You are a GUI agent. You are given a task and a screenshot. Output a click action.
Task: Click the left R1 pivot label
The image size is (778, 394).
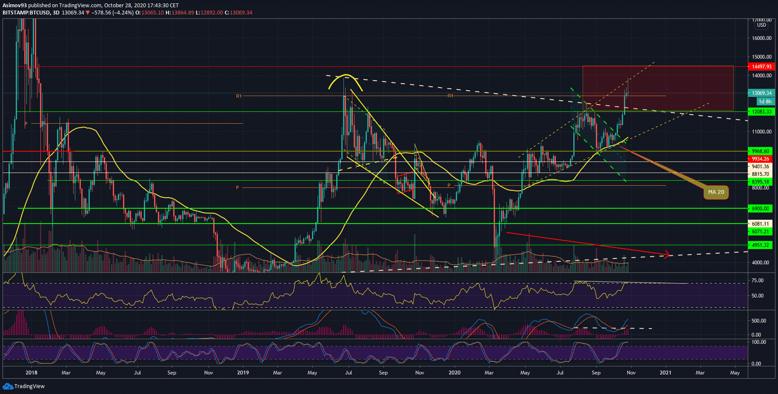pos(239,96)
